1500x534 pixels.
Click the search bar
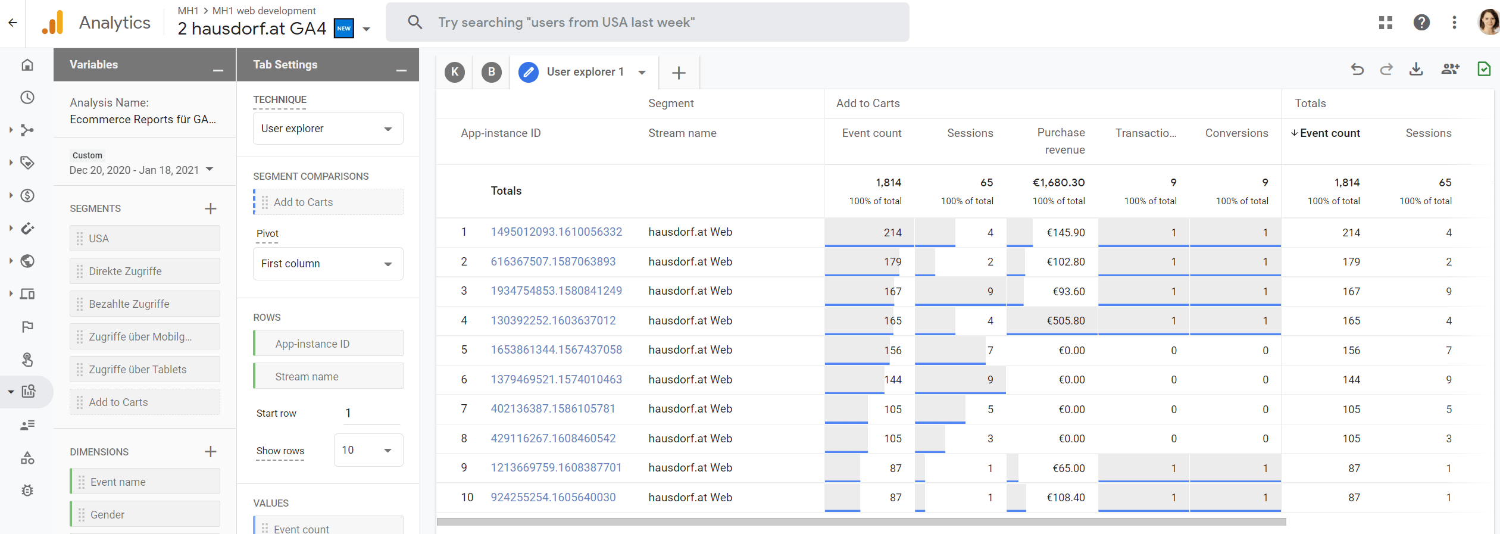point(647,23)
